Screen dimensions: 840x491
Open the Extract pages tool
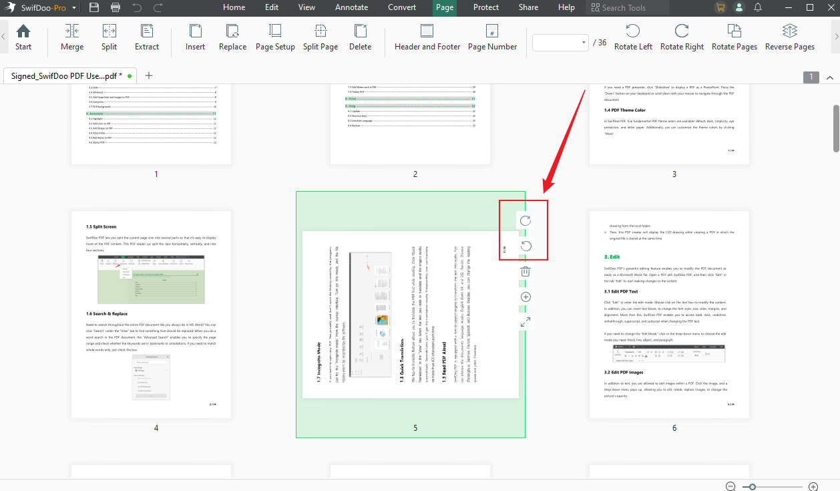(147, 37)
